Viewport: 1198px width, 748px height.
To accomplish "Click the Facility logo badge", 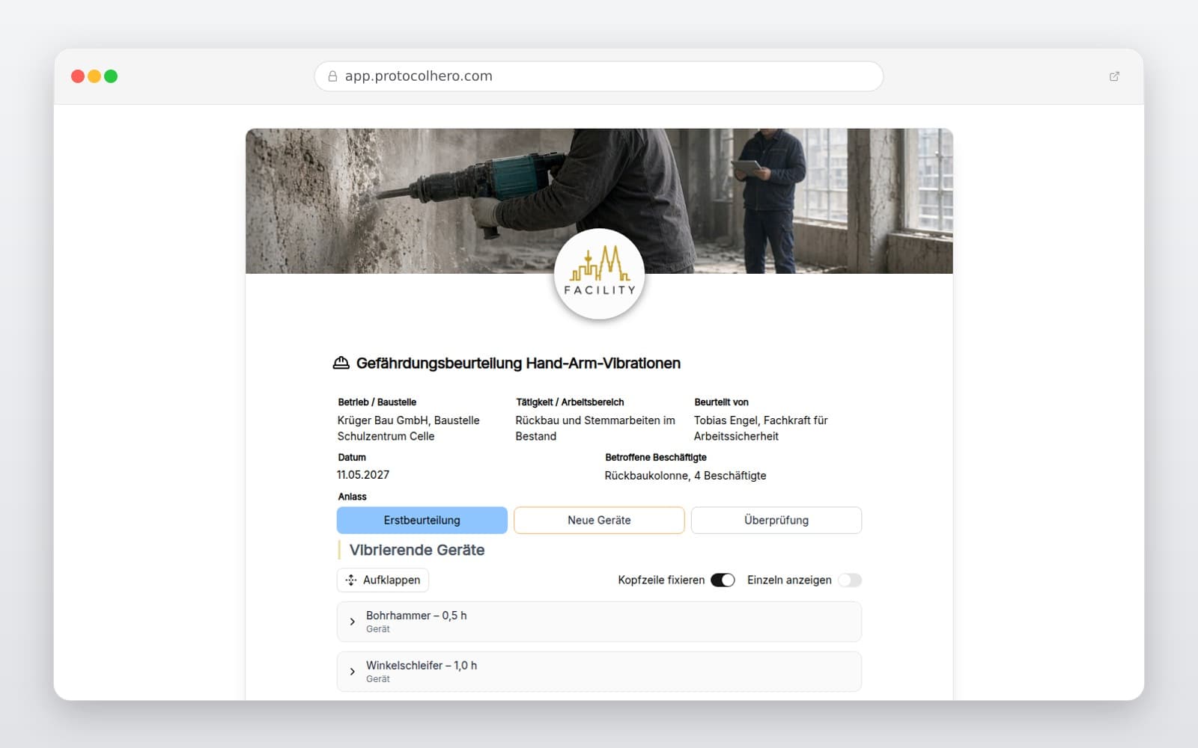I will [599, 274].
